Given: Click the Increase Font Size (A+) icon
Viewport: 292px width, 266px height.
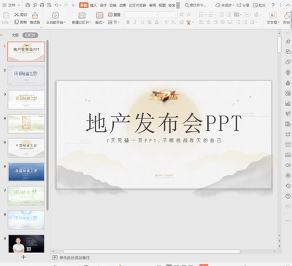Looking at the screenshot, I should (x=182, y=15).
